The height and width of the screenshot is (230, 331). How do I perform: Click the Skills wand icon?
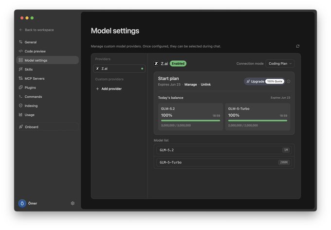[20, 69]
